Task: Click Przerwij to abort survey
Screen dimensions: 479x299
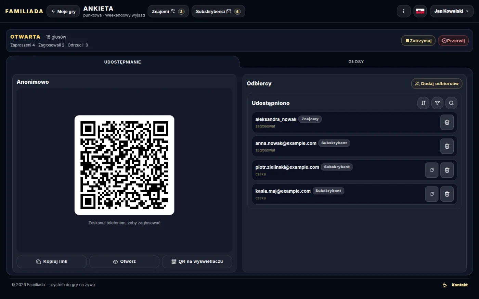Action: click(x=453, y=41)
